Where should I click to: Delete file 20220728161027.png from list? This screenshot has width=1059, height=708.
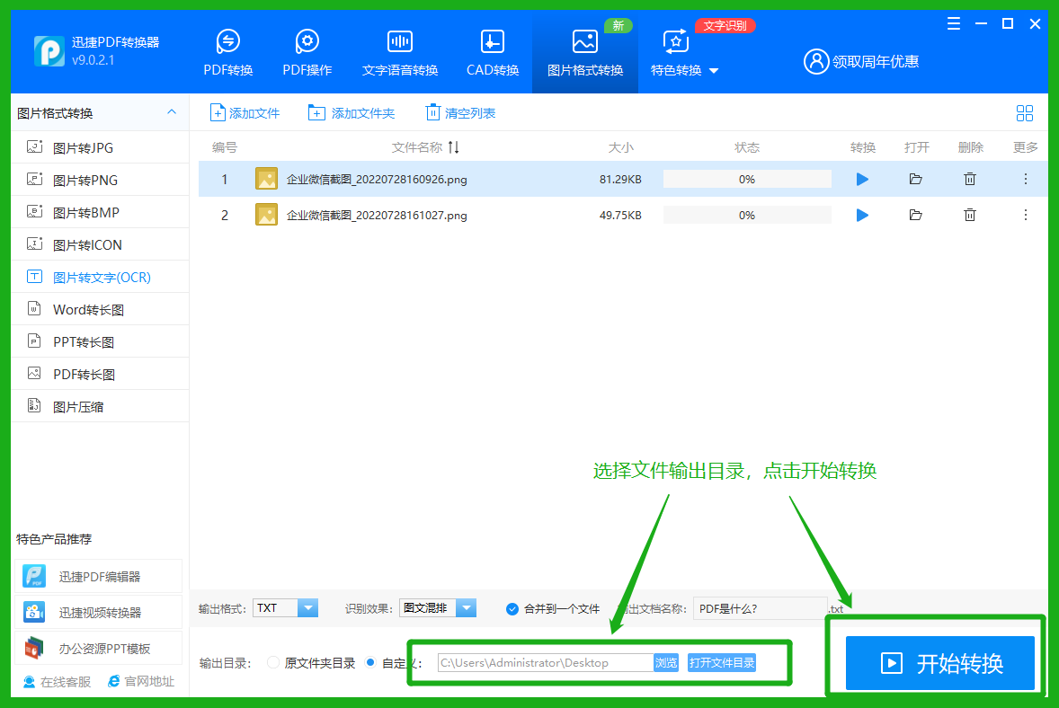[970, 216]
